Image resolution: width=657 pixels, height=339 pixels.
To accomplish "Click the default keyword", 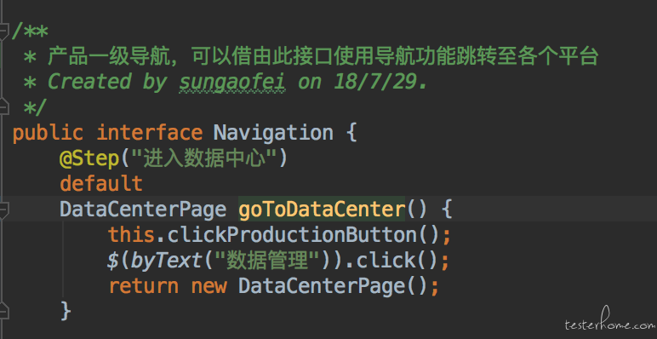I will [x=101, y=184].
